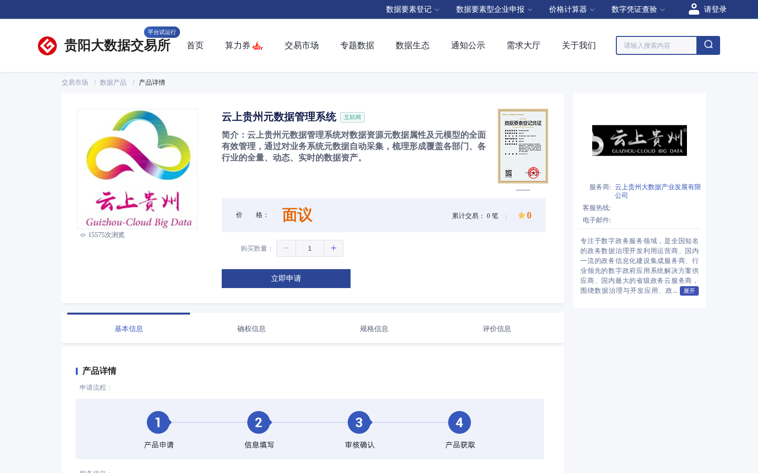Click 产品详情 section heading

(99, 371)
